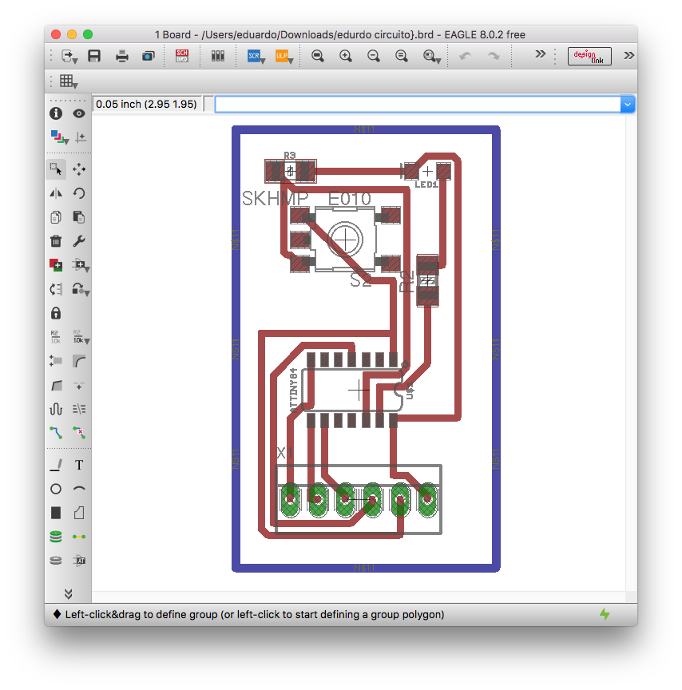The height and width of the screenshot is (690, 682).
Task: Select the Name tool
Action: click(56, 337)
